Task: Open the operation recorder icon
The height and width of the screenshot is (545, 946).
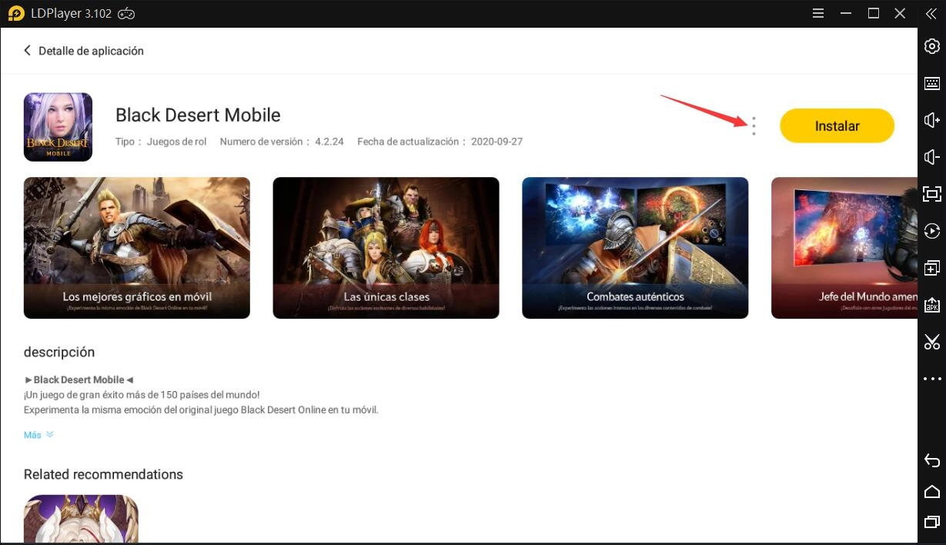Action: 931,231
